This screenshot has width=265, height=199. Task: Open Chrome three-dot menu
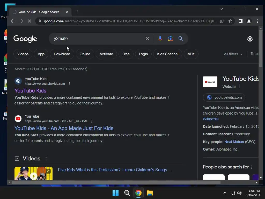257,21
